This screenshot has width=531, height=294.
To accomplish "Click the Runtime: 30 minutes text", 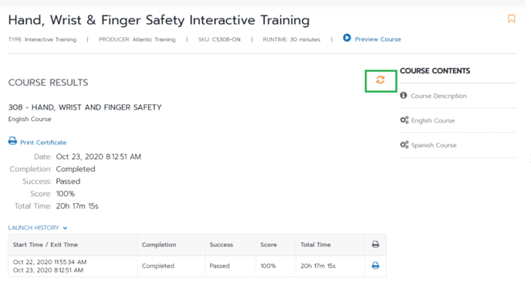I will [291, 39].
